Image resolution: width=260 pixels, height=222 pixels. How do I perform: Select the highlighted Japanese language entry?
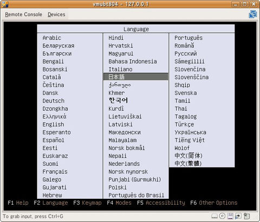click(x=136, y=77)
